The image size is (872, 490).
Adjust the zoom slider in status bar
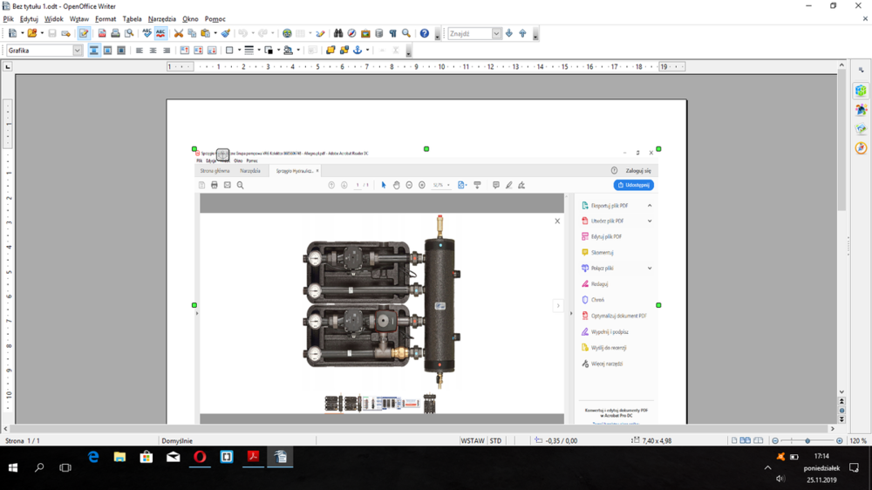[807, 441]
